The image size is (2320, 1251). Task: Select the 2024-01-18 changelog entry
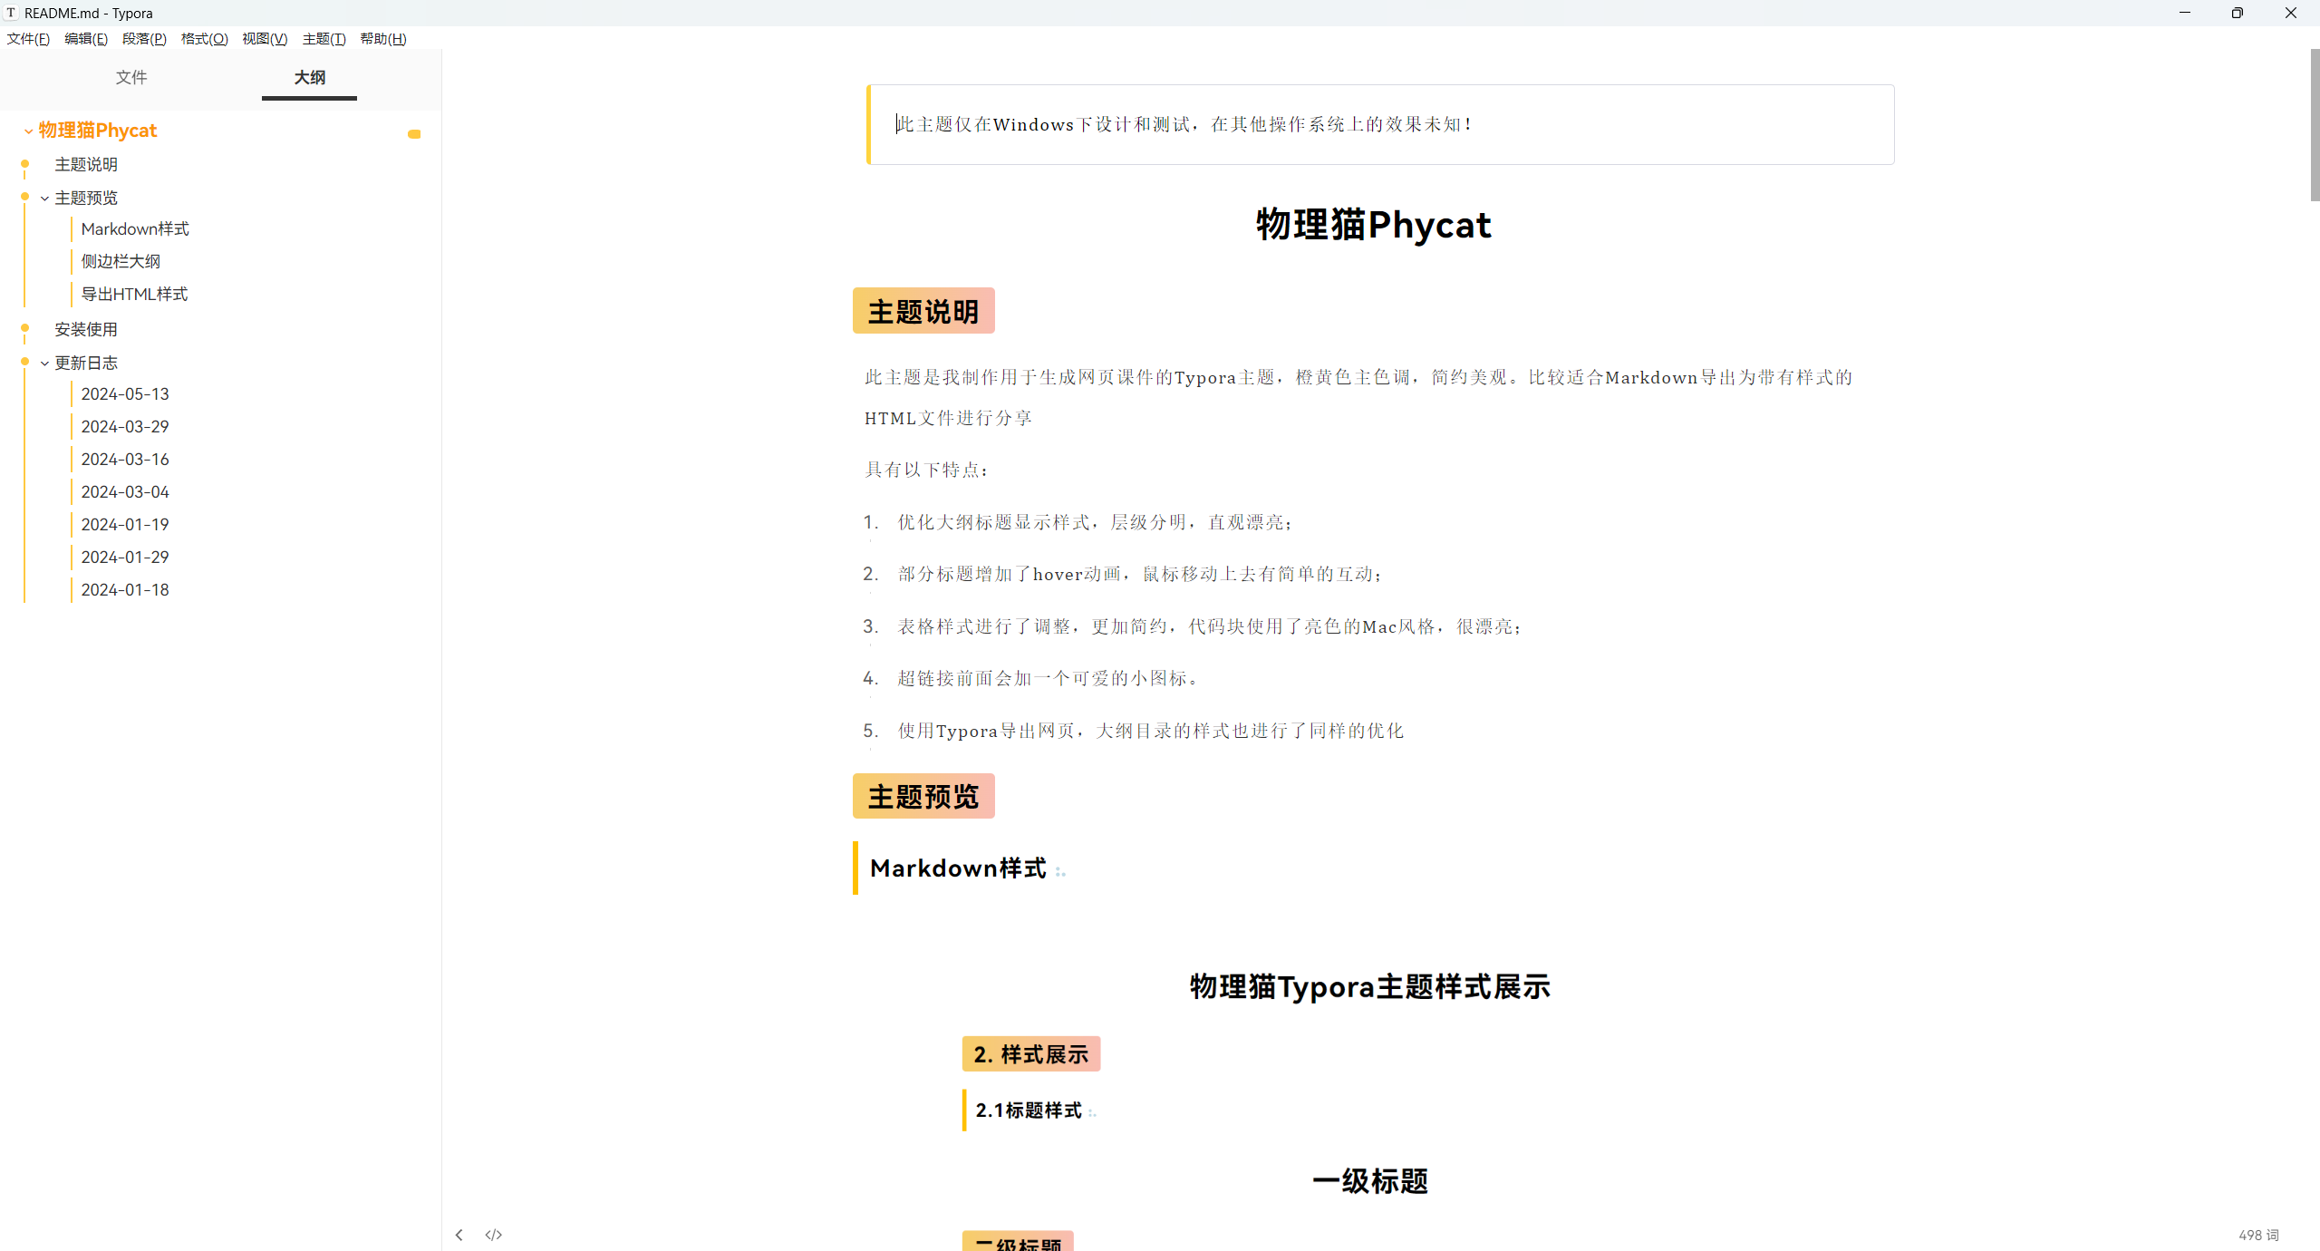click(x=125, y=590)
